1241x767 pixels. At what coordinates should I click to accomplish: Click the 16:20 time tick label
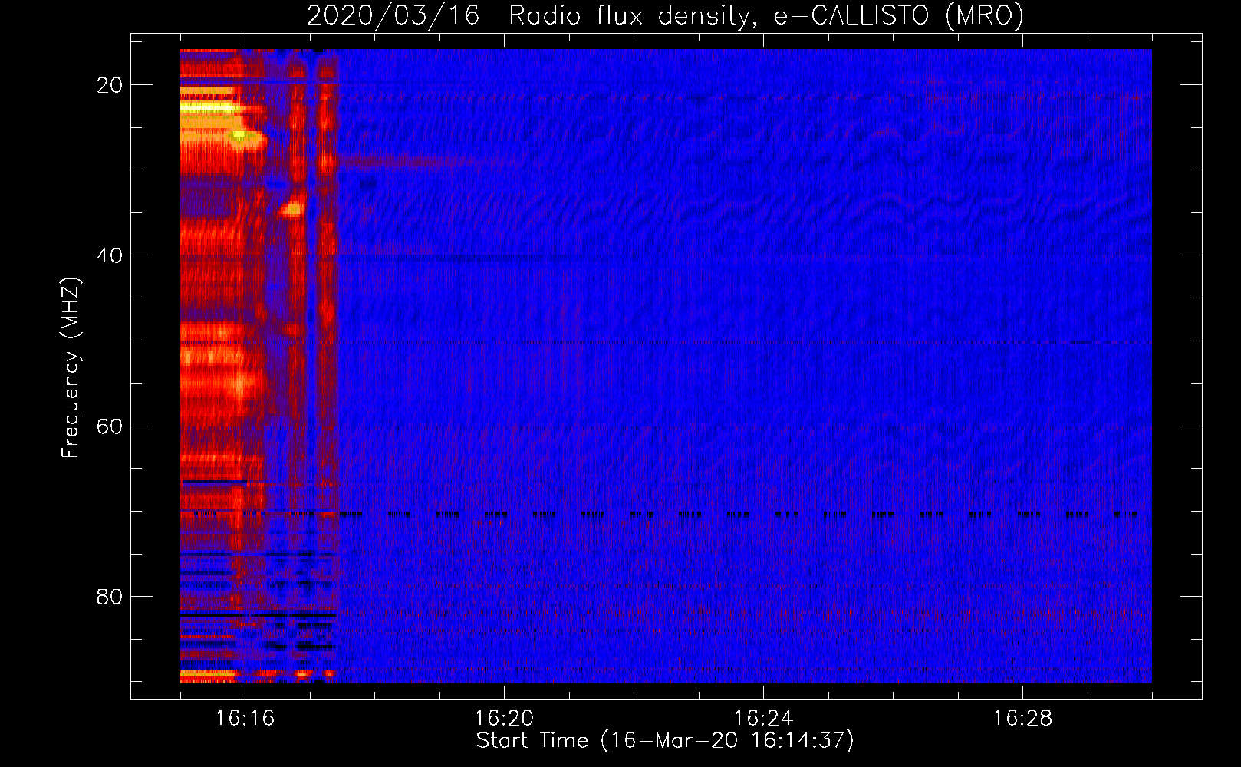[x=504, y=719]
